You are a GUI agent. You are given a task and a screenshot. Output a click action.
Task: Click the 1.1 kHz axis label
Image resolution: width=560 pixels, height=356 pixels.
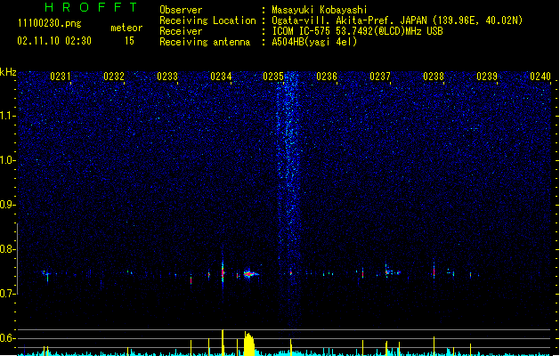pos(7,116)
